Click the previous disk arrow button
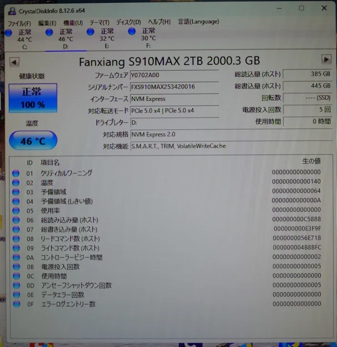Viewport: 337px width, 347px height. (x=14, y=62)
